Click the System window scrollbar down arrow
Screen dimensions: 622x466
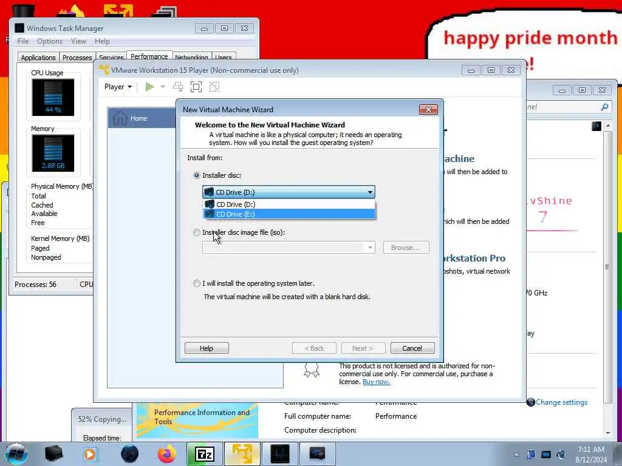click(607, 433)
